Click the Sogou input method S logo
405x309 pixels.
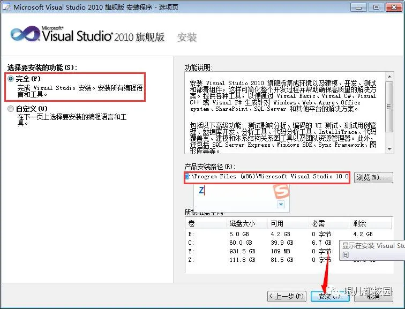[281, 191]
